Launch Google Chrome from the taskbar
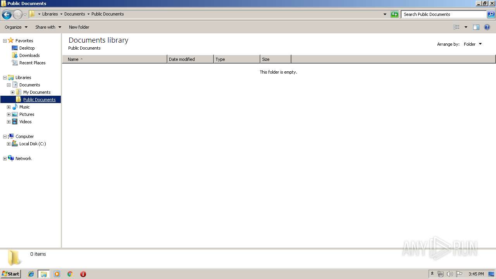Screen dimensions: 496x279 coord(70,274)
